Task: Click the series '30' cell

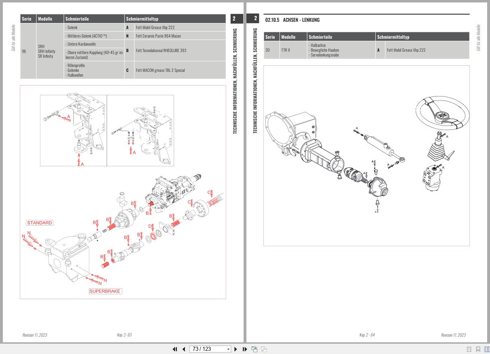Action: tap(271, 50)
